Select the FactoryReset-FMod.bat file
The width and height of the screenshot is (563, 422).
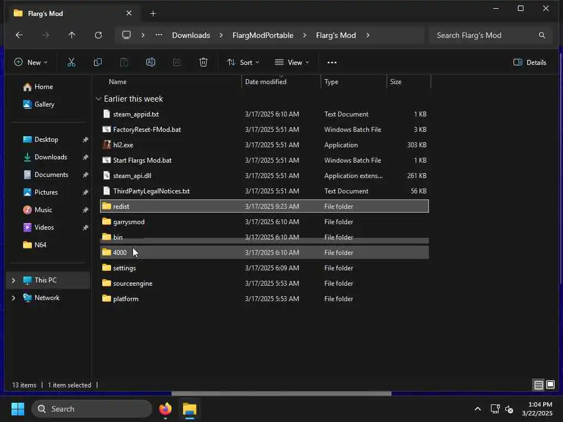pos(264,130)
